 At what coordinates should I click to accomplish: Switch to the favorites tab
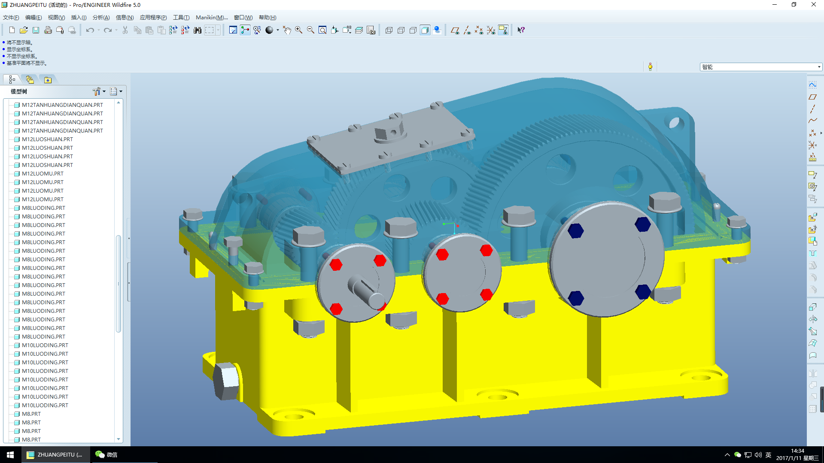pos(48,80)
